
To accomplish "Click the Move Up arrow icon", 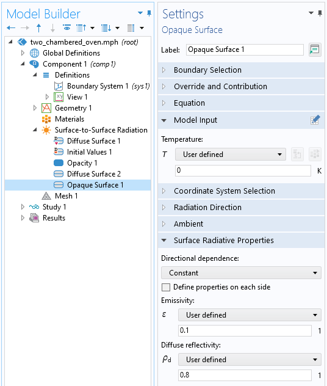I will click(38, 28).
